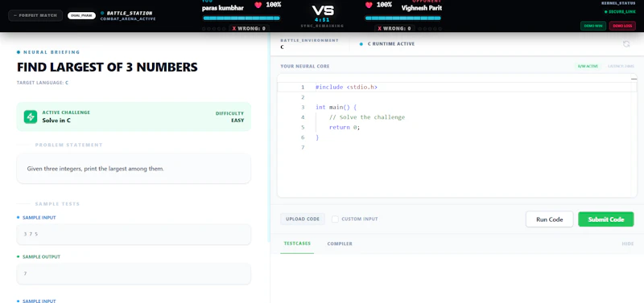Click Vighnesh Parit's blue health bar
The width and height of the screenshot is (644, 303).
(x=403, y=18)
